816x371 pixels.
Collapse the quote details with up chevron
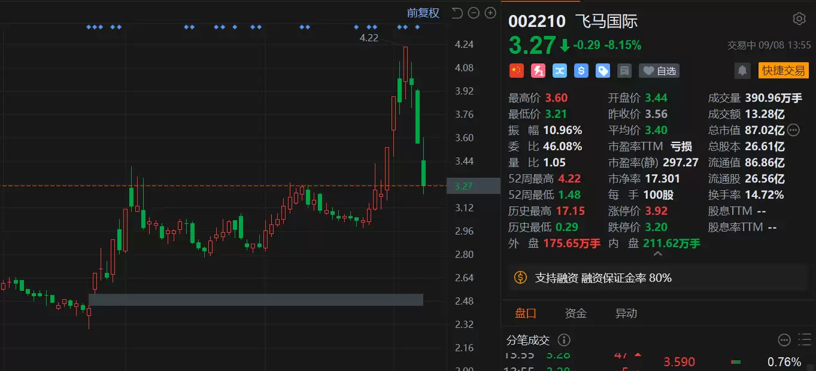pyautogui.click(x=657, y=254)
